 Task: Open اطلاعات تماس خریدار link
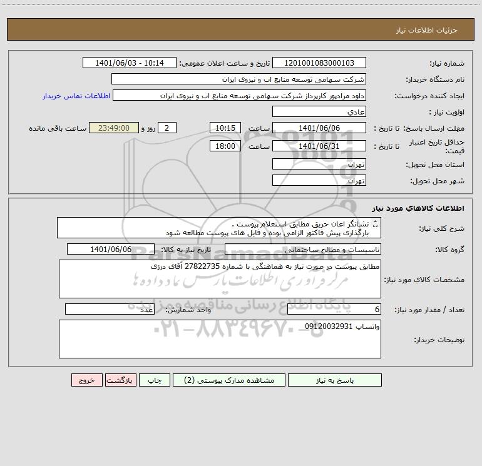coord(76,96)
